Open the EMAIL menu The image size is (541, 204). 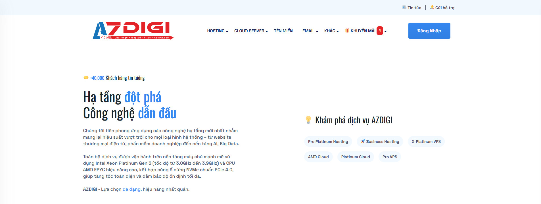click(308, 31)
